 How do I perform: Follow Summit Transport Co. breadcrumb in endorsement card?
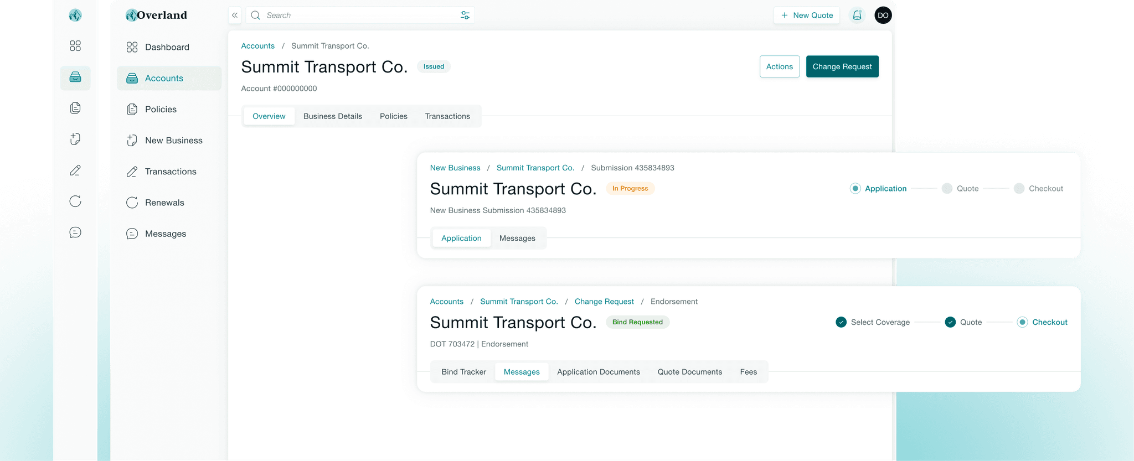519,302
